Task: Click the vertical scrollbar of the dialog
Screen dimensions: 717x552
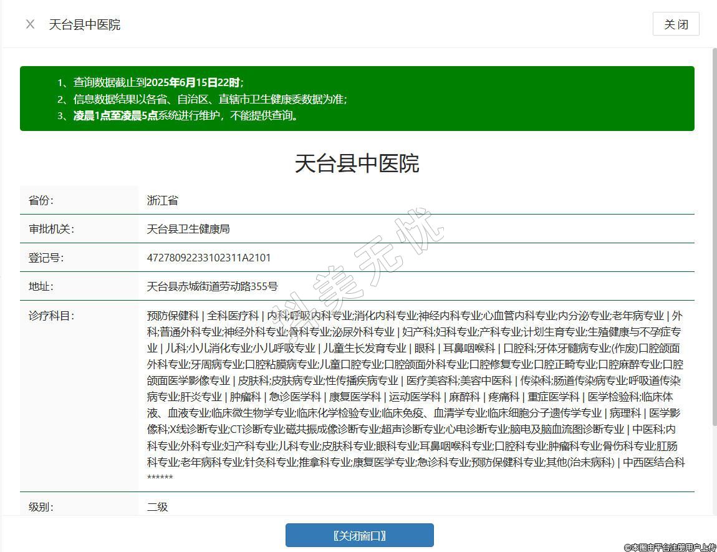Action: [713, 249]
